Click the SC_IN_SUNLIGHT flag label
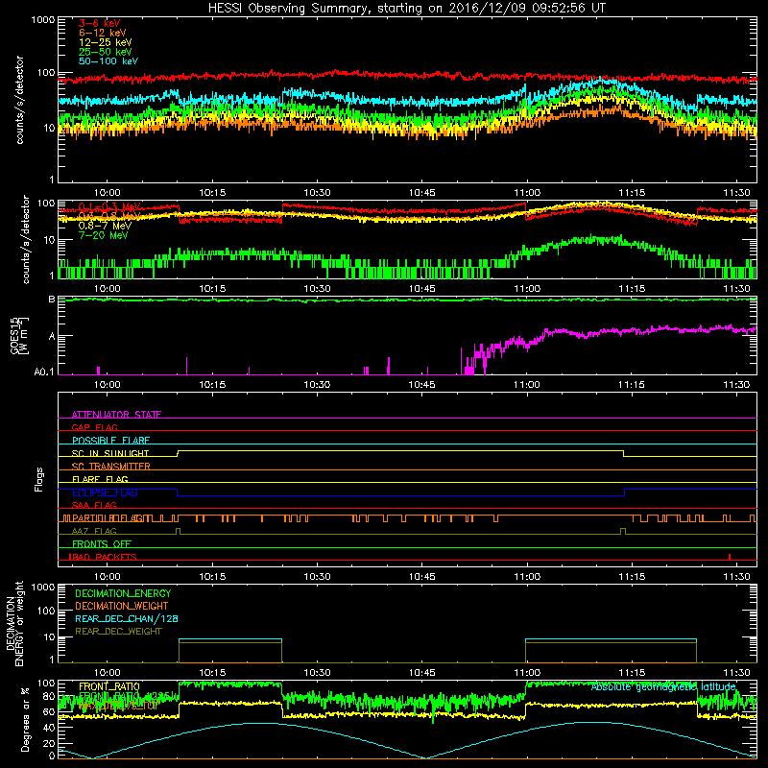This screenshot has height=768, width=768. [x=110, y=453]
